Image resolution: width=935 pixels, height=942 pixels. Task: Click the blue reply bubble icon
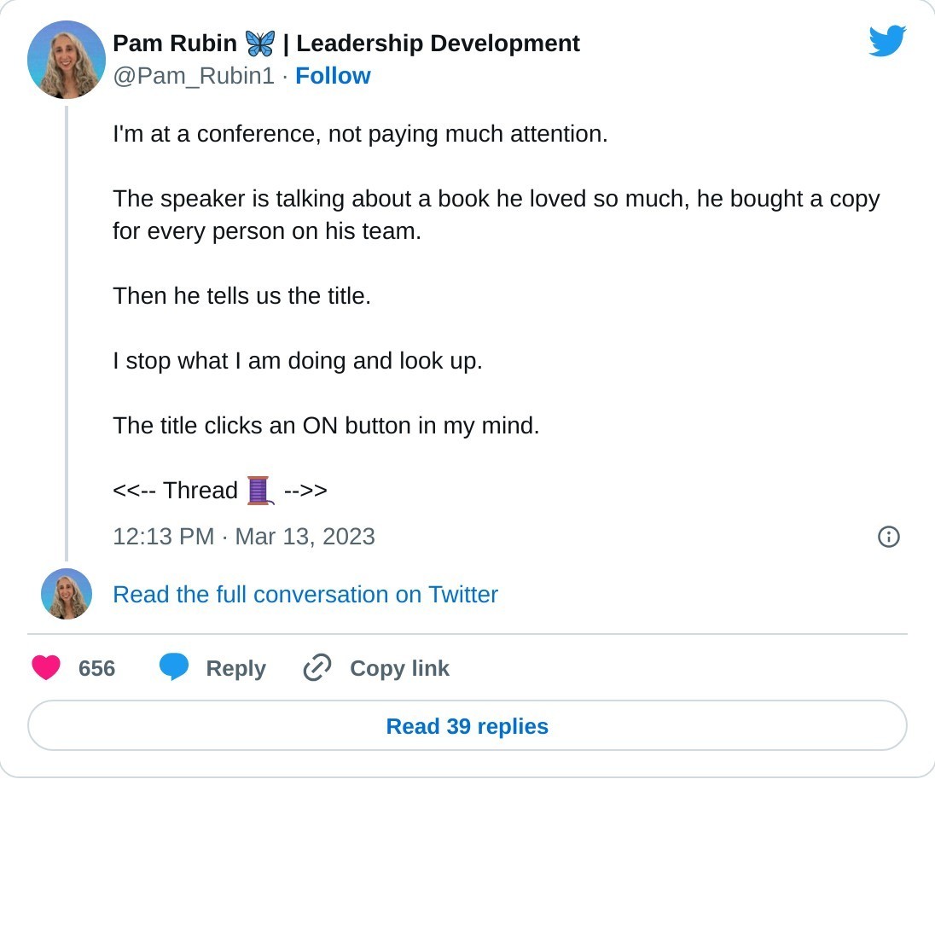(x=174, y=667)
